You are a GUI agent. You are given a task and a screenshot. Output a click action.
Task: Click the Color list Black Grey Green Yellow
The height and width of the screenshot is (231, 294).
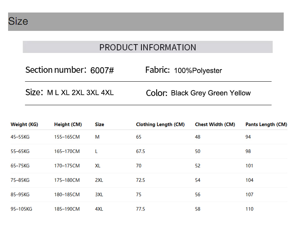click(198, 93)
